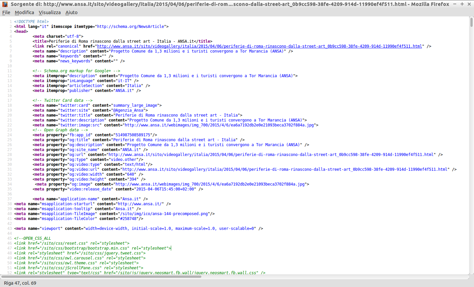Click the Firefox icon in the title bar
The image size is (474, 287).
click(5, 4)
